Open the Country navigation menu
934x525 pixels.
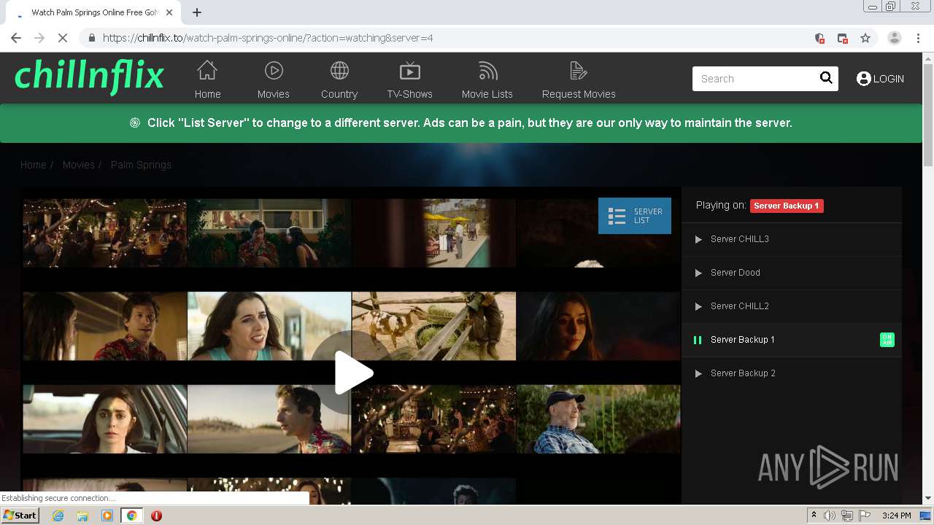point(339,79)
